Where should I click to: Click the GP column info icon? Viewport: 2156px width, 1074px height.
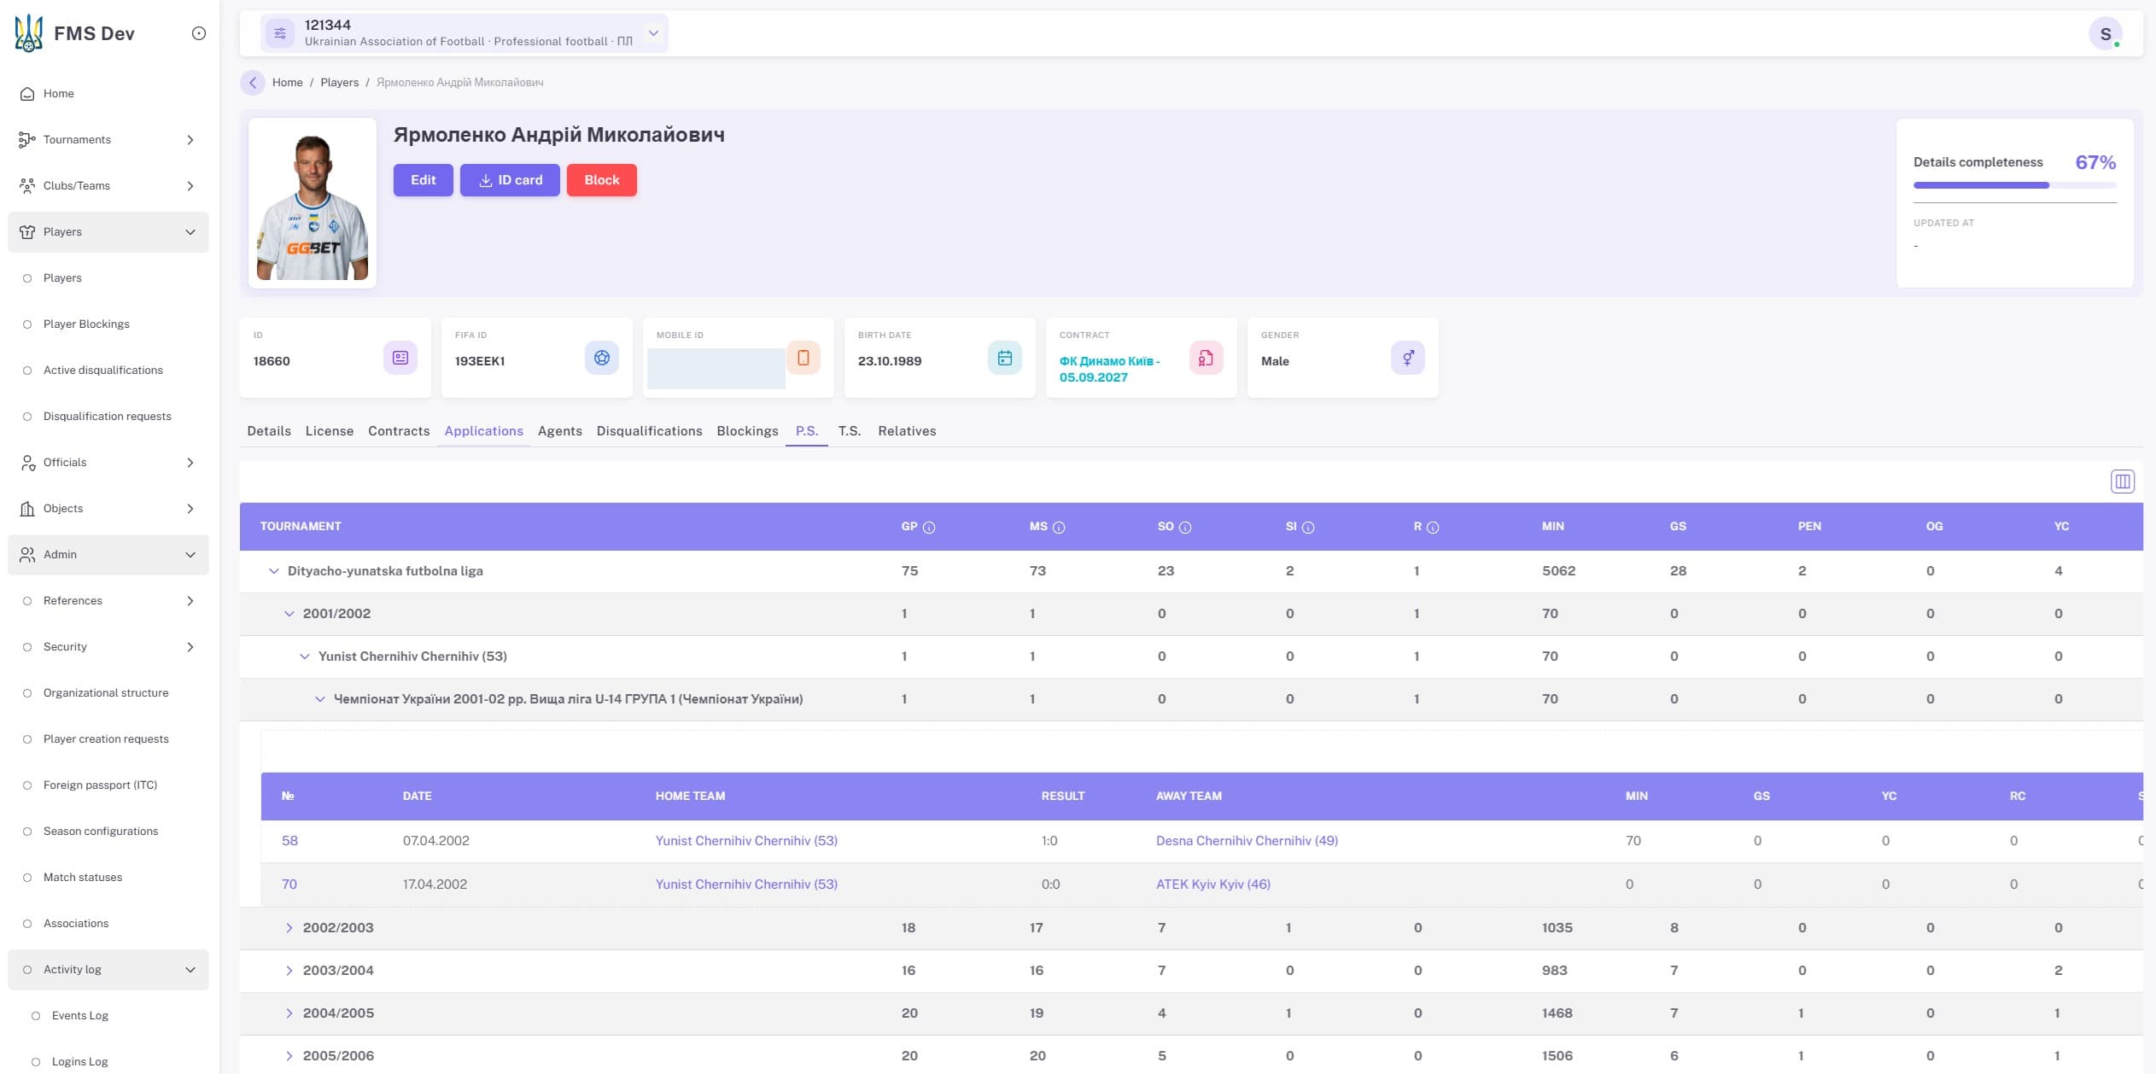929,528
